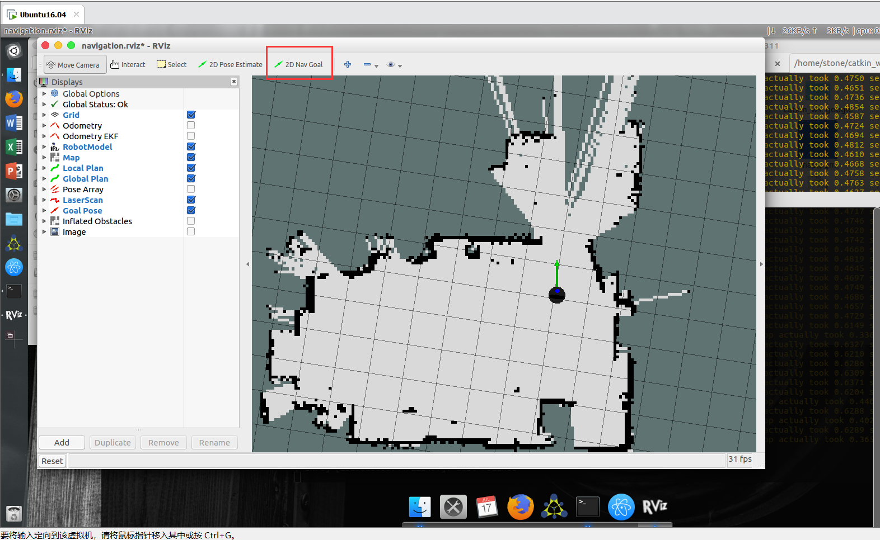Select the Local Plan tree item
This screenshot has height=540, width=880.
click(x=83, y=168)
